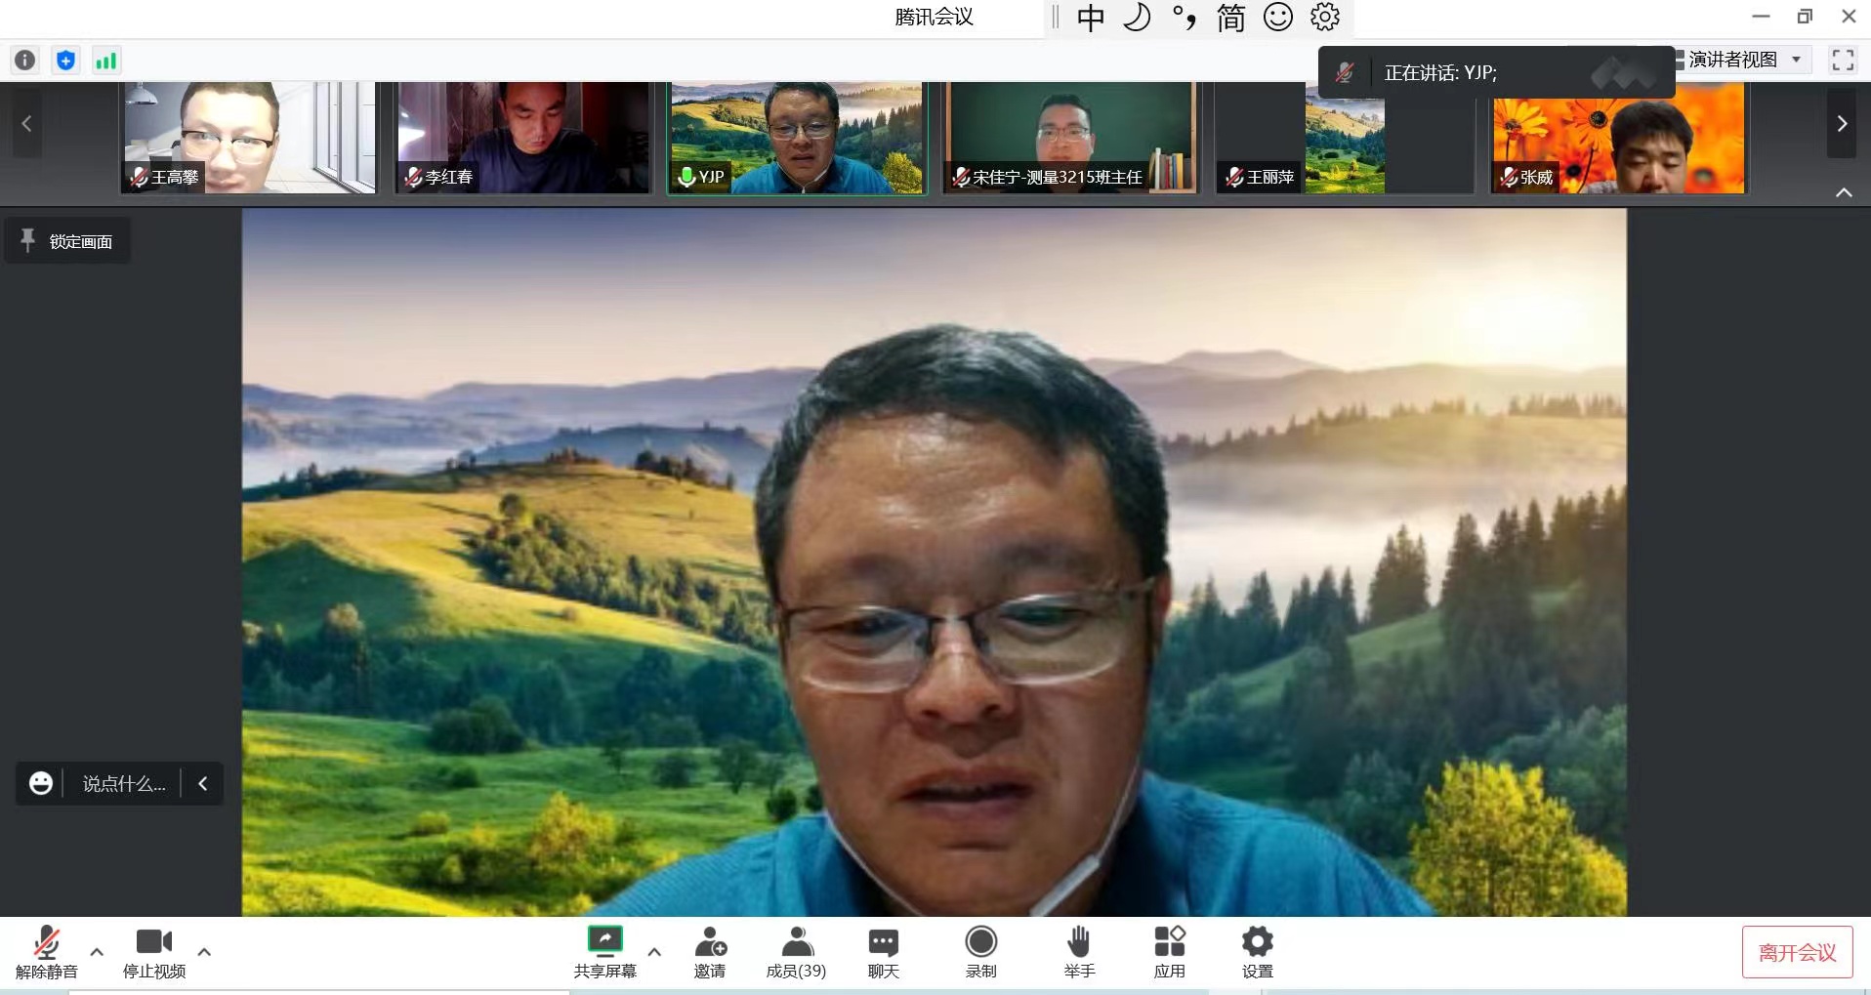Open the meeting info icon
This screenshot has width=1871, height=995.
point(24,61)
